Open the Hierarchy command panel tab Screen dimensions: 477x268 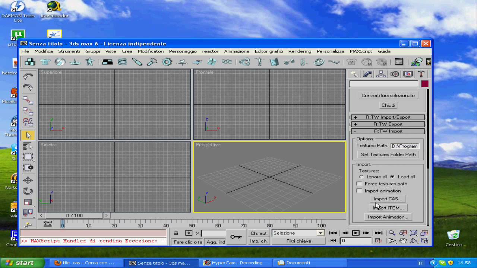pyautogui.click(x=381, y=74)
